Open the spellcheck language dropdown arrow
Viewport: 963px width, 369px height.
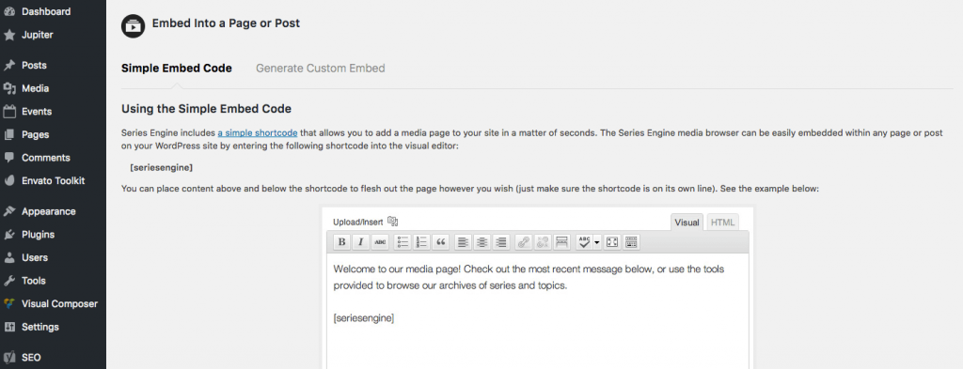[597, 243]
